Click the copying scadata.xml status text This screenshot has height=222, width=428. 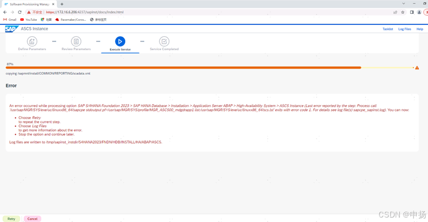click(48, 73)
